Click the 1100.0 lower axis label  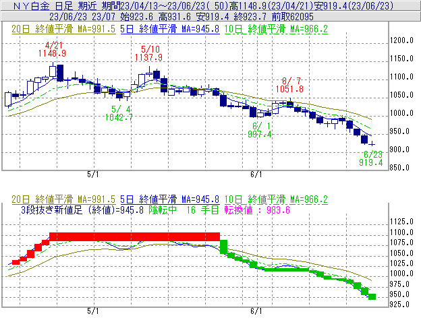click(401, 232)
